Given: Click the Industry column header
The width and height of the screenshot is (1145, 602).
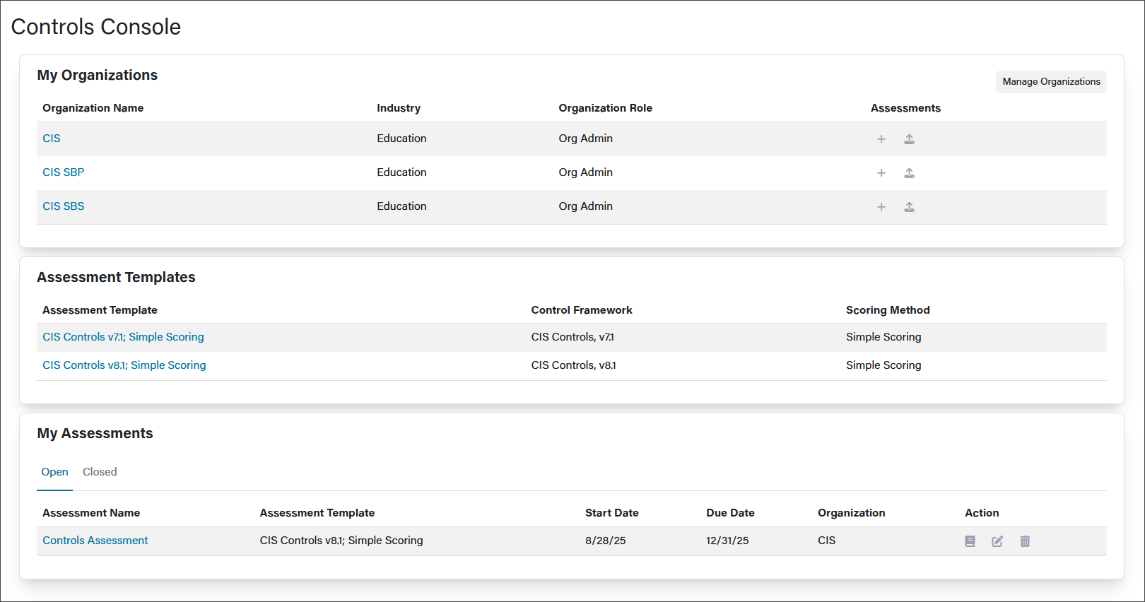Looking at the screenshot, I should point(399,108).
